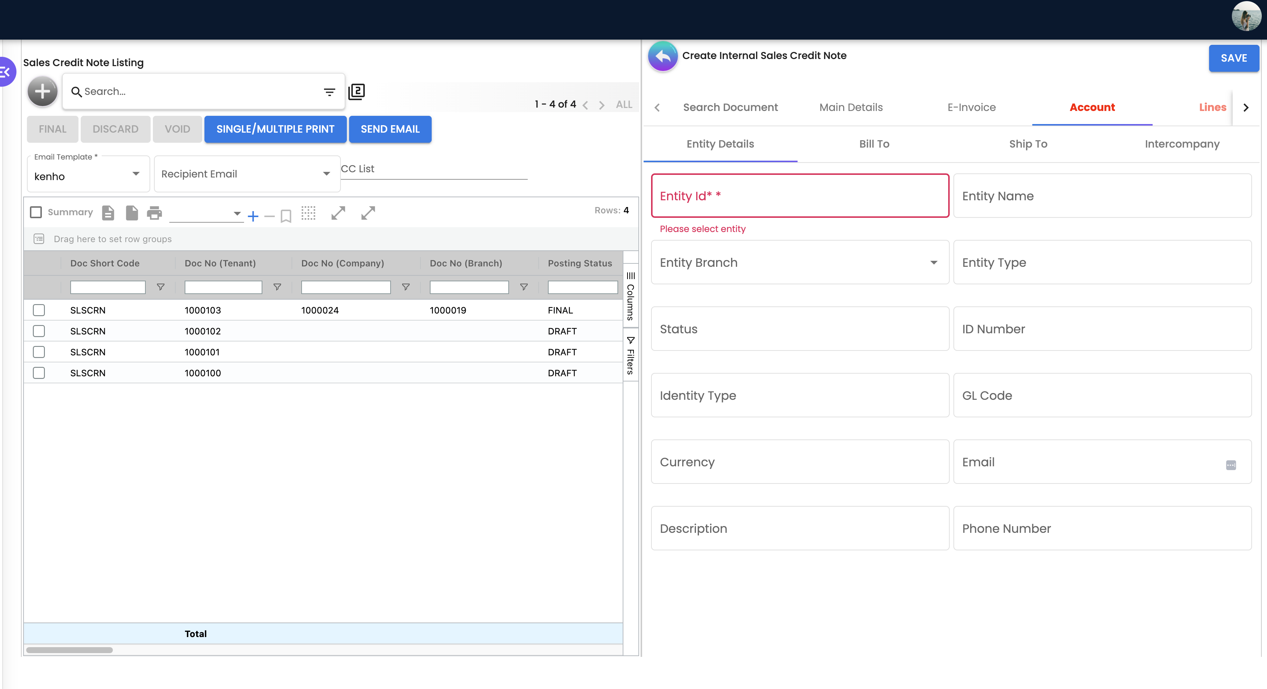Click the Doc Short Code filter box
The width and height of the screenshot is (1267, 689).
pos(108,287)
